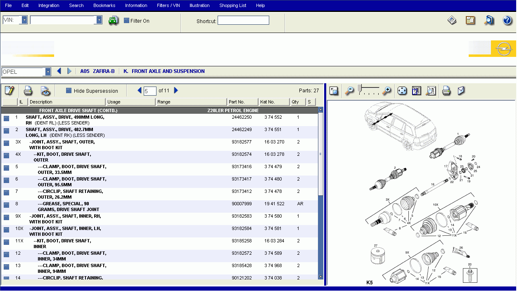Viewport: 517px width, 291px height.
Task: Click the pan illustration arrows icon
Action: (402, 91)
